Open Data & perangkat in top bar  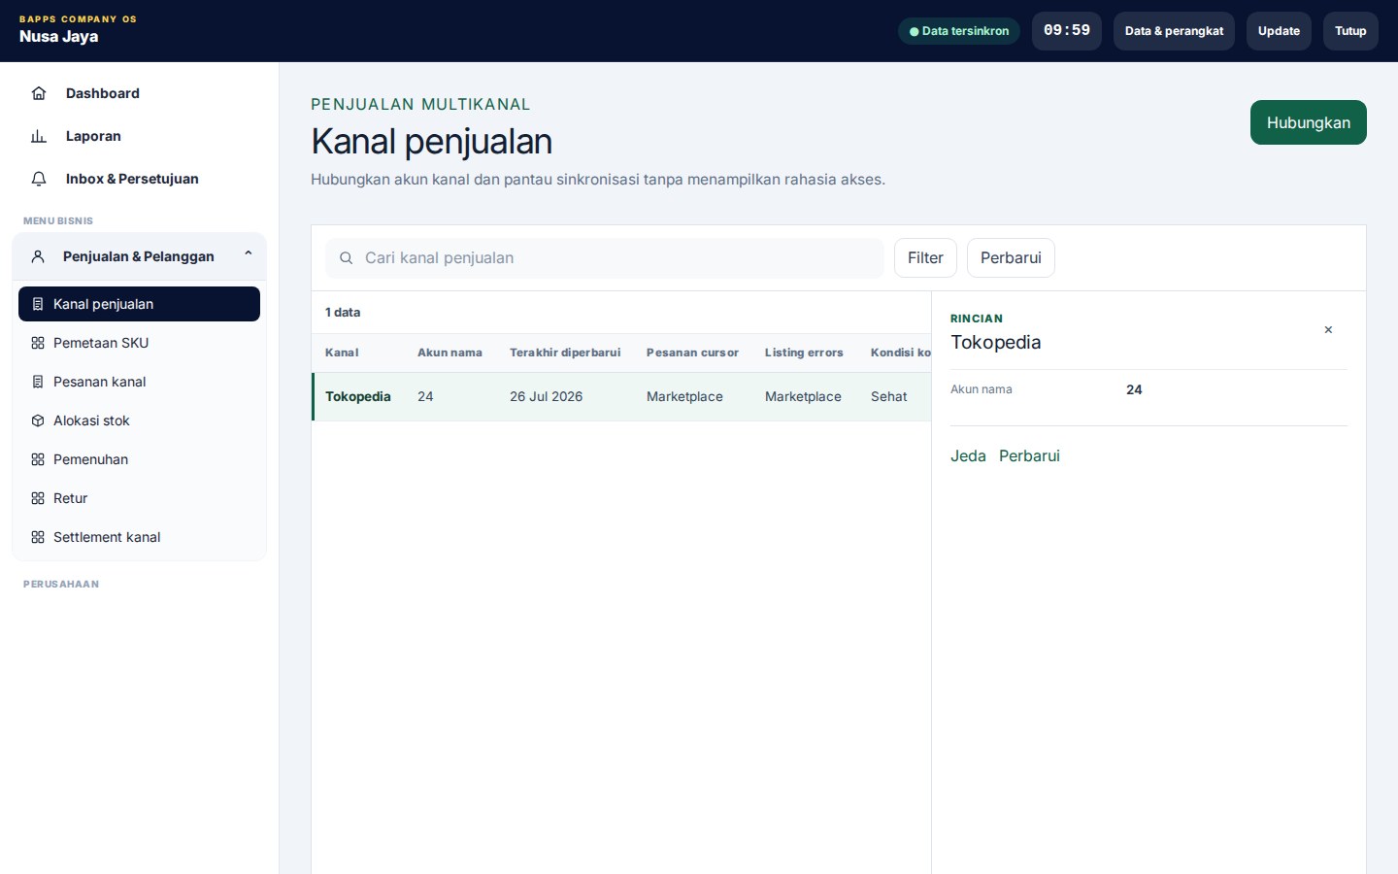[x=1174, y=31]
